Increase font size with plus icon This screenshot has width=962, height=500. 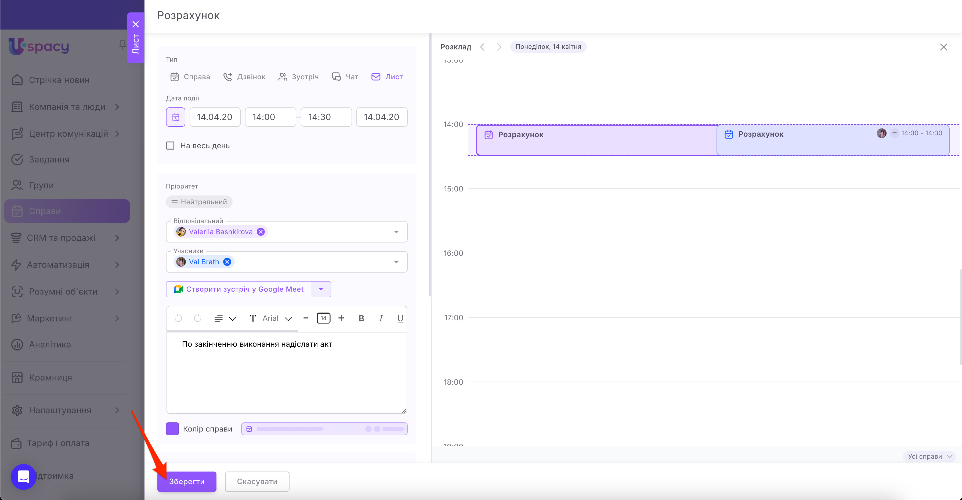(x=341, y=318)
